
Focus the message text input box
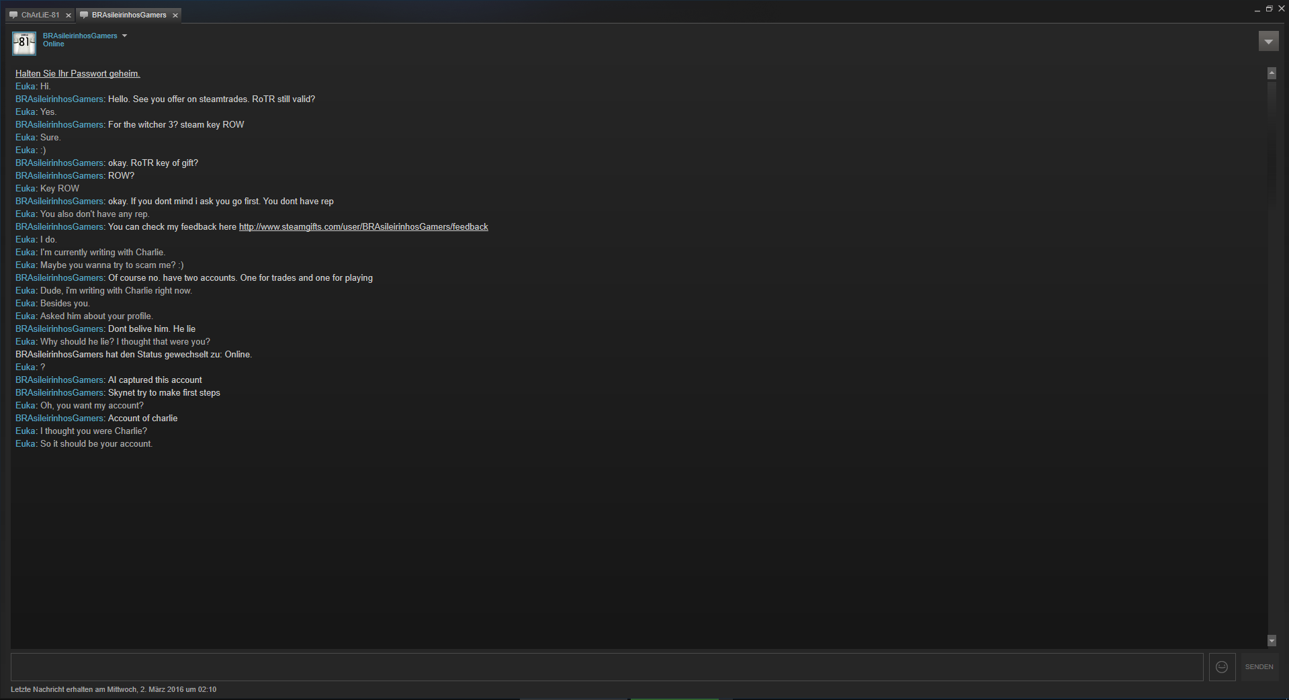(607, 667)
